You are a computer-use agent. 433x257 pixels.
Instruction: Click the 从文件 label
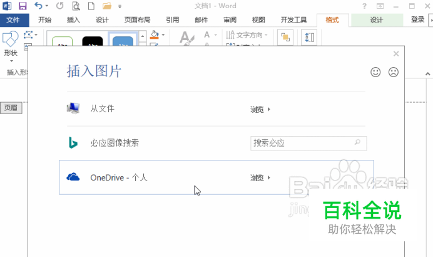[102, 108]
